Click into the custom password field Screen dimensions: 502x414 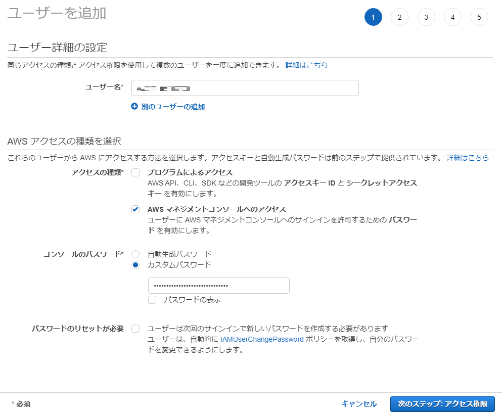(219, 286)
